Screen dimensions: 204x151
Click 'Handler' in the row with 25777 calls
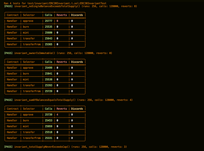point(12,21)
